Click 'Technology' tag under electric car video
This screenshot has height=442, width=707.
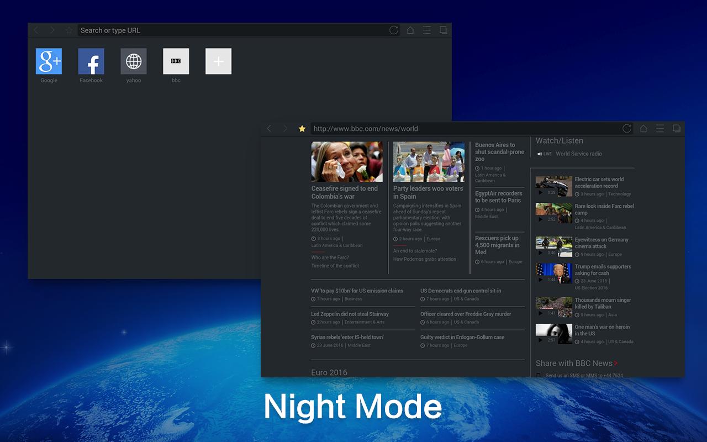[620, 194]
